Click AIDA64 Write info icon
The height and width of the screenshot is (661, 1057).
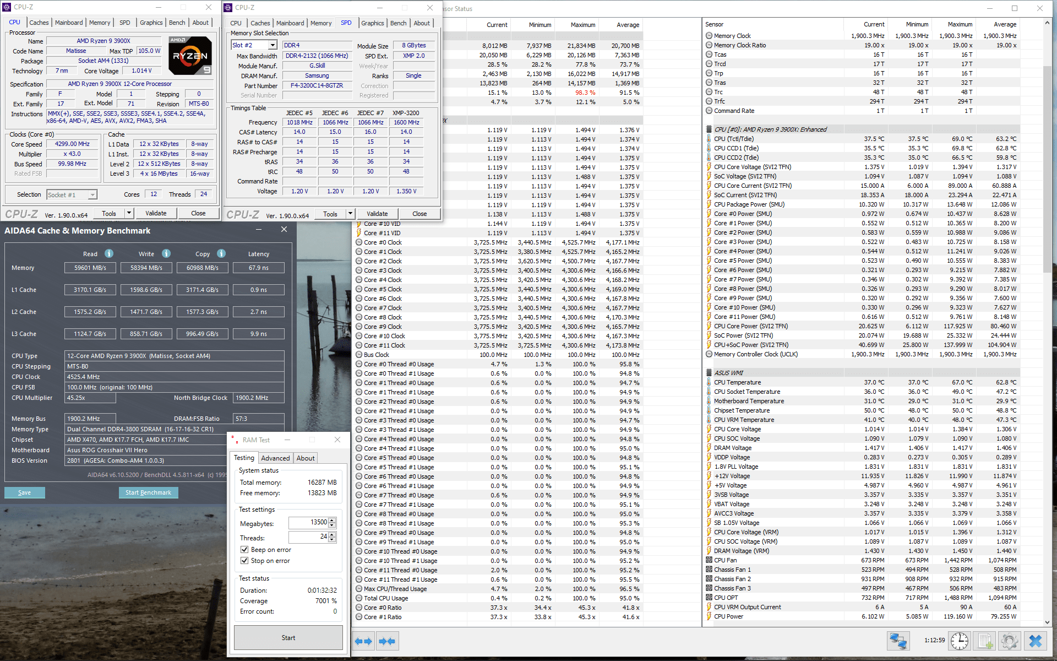point(166,253)
